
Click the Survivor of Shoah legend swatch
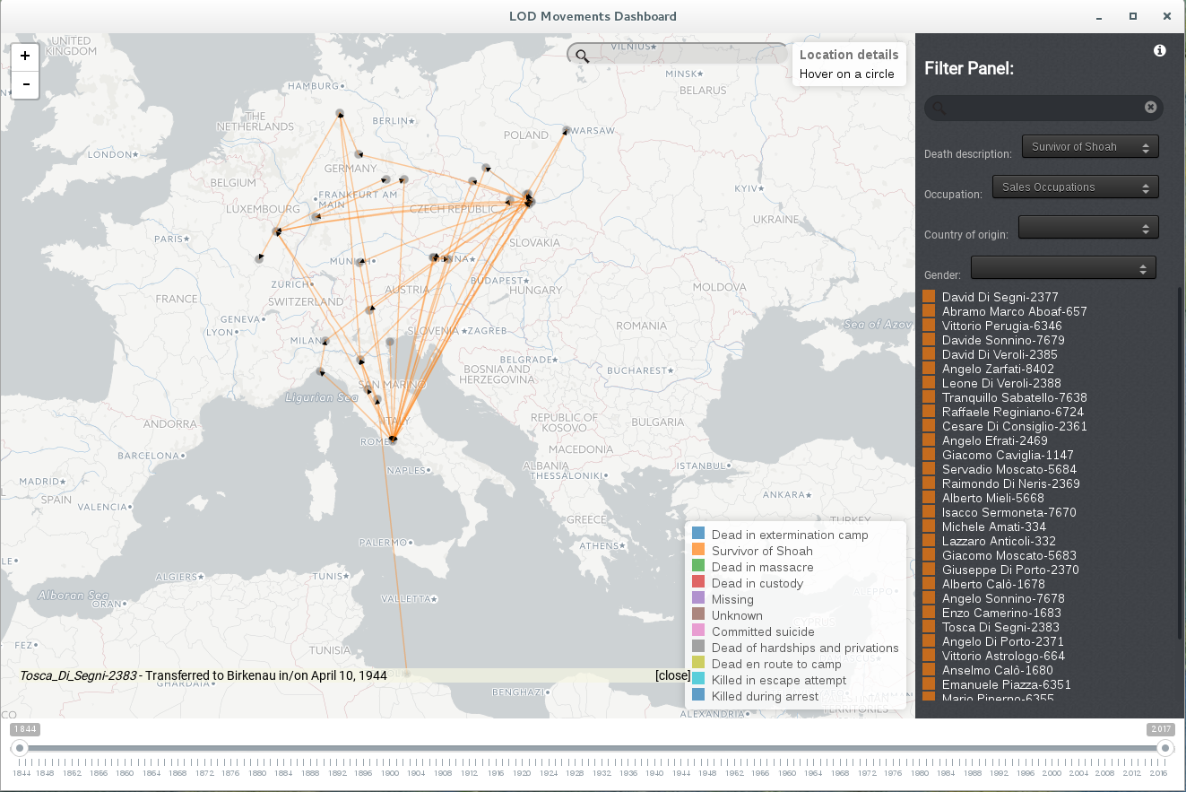pyautogui.click(x=698, y=551)
